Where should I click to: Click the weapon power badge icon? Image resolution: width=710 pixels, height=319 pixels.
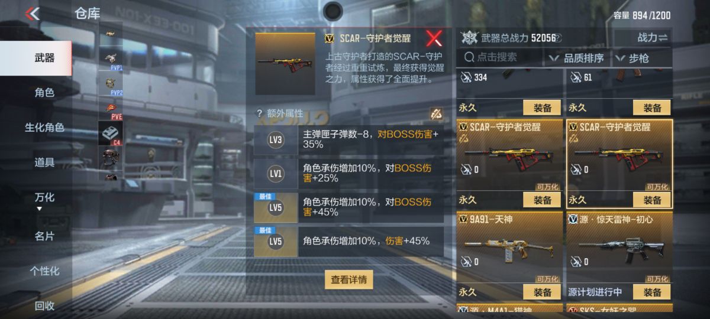click(470, 38)
